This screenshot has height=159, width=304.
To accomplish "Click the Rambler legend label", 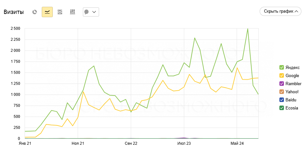I will point(293,84).
